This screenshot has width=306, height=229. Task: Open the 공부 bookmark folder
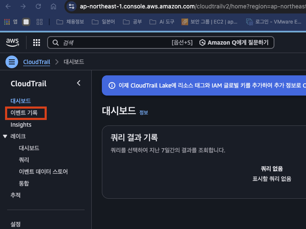pyautogui.click(x=132, y=21)
